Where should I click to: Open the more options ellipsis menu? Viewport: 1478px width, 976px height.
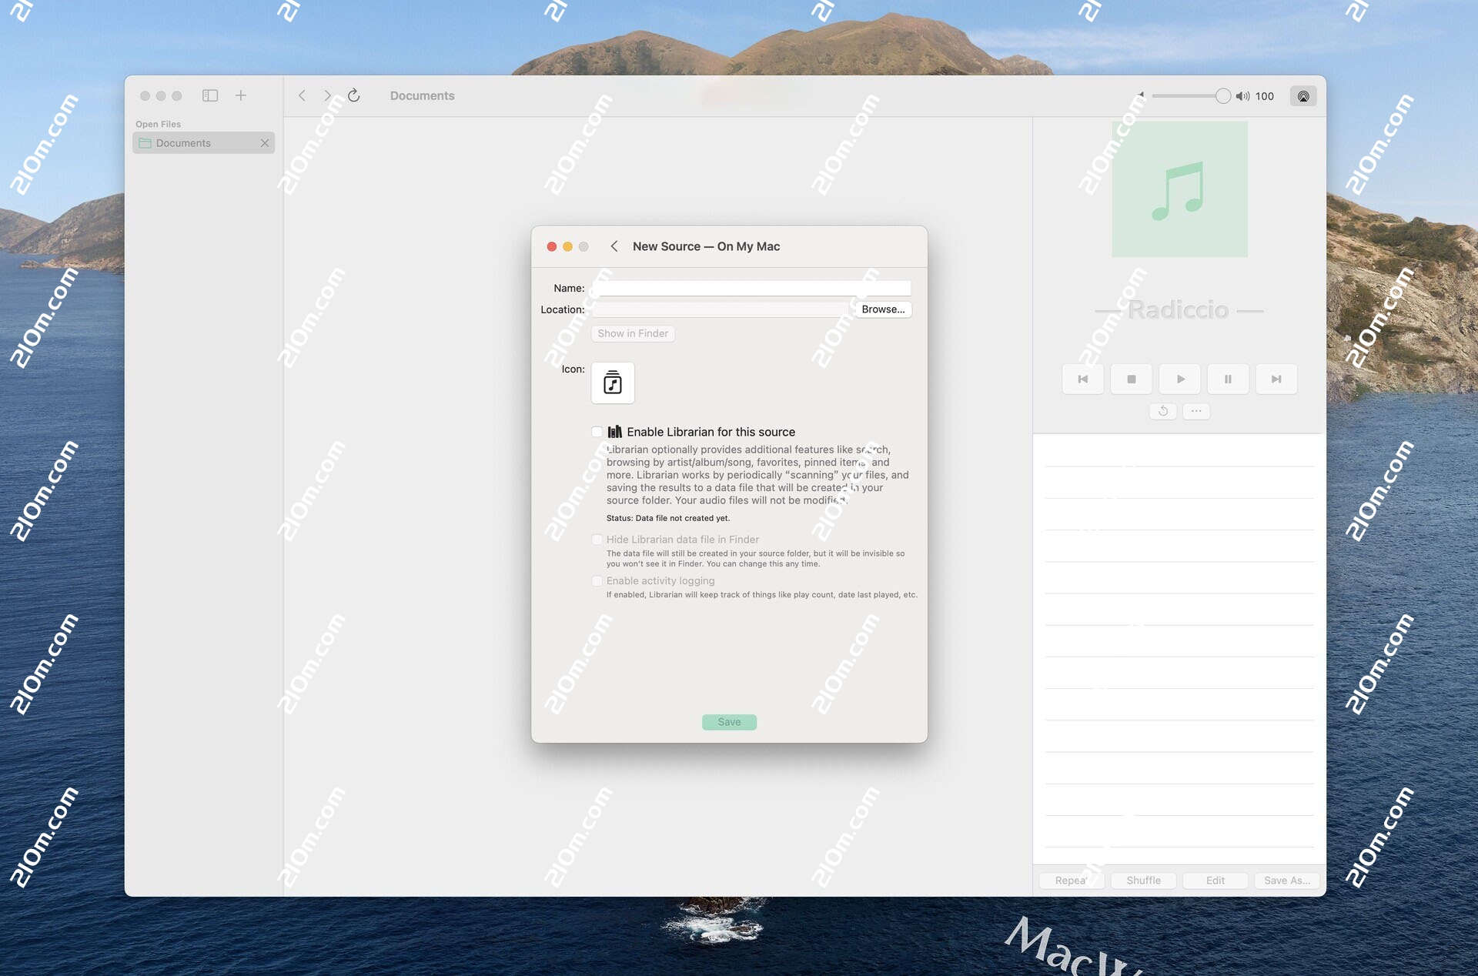tap(1195, 411)
